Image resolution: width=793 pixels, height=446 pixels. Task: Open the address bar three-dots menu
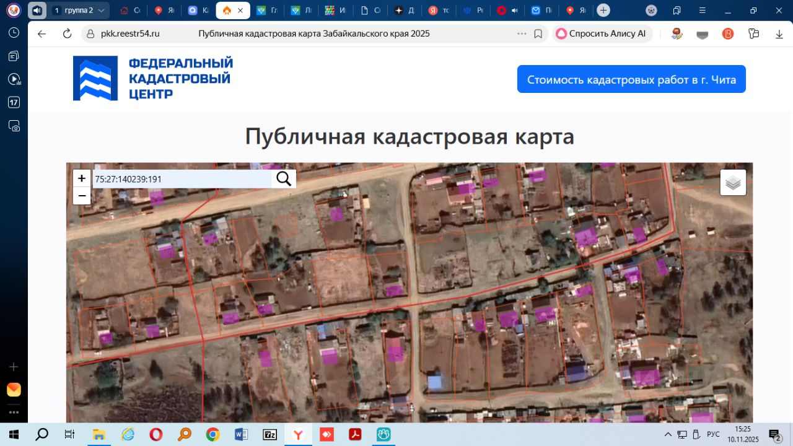coord(522,33)
